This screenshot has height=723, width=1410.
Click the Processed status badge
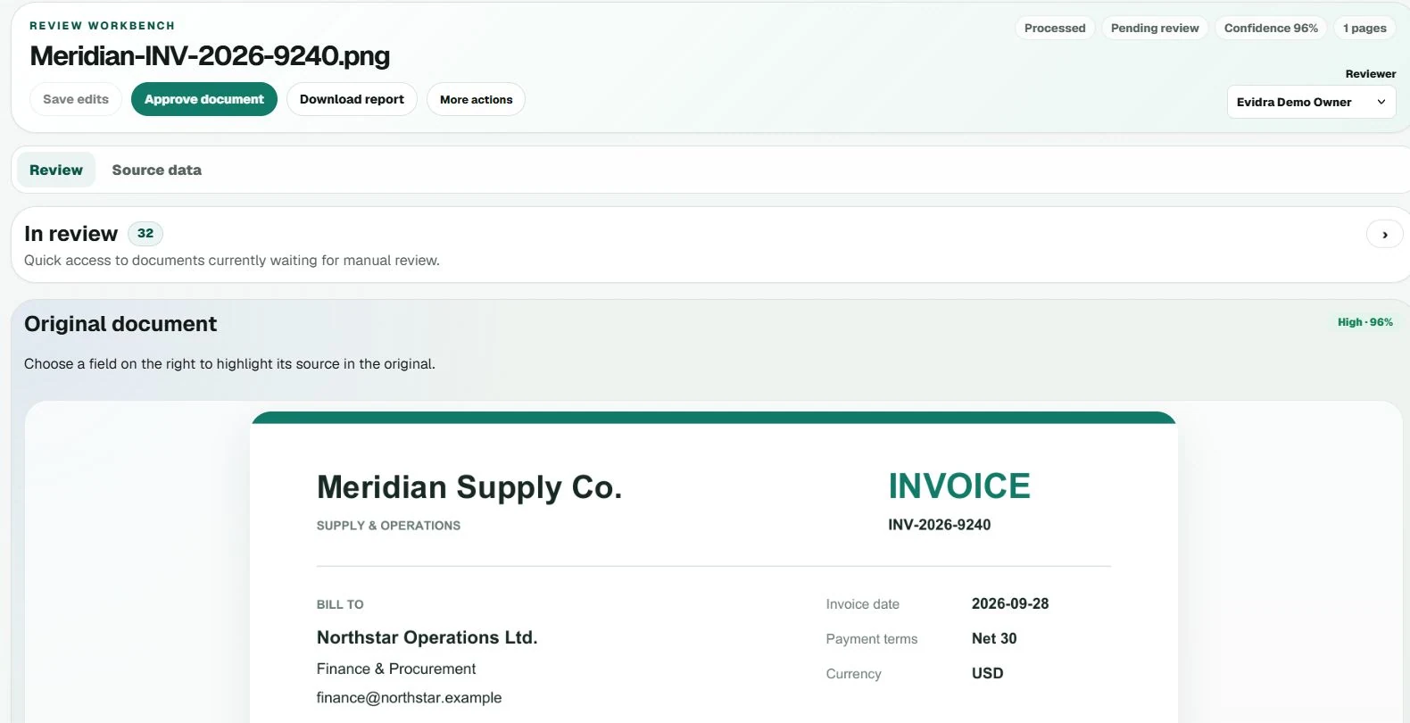click(1055, 28)
